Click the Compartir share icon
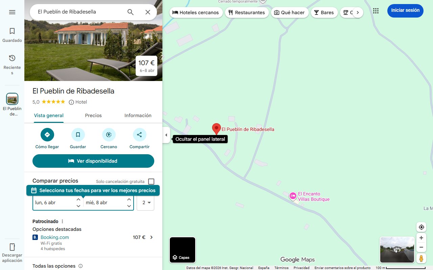 (139, 135)
